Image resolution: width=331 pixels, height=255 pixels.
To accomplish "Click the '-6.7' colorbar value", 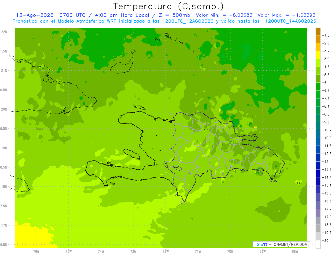I will (326, 91).
